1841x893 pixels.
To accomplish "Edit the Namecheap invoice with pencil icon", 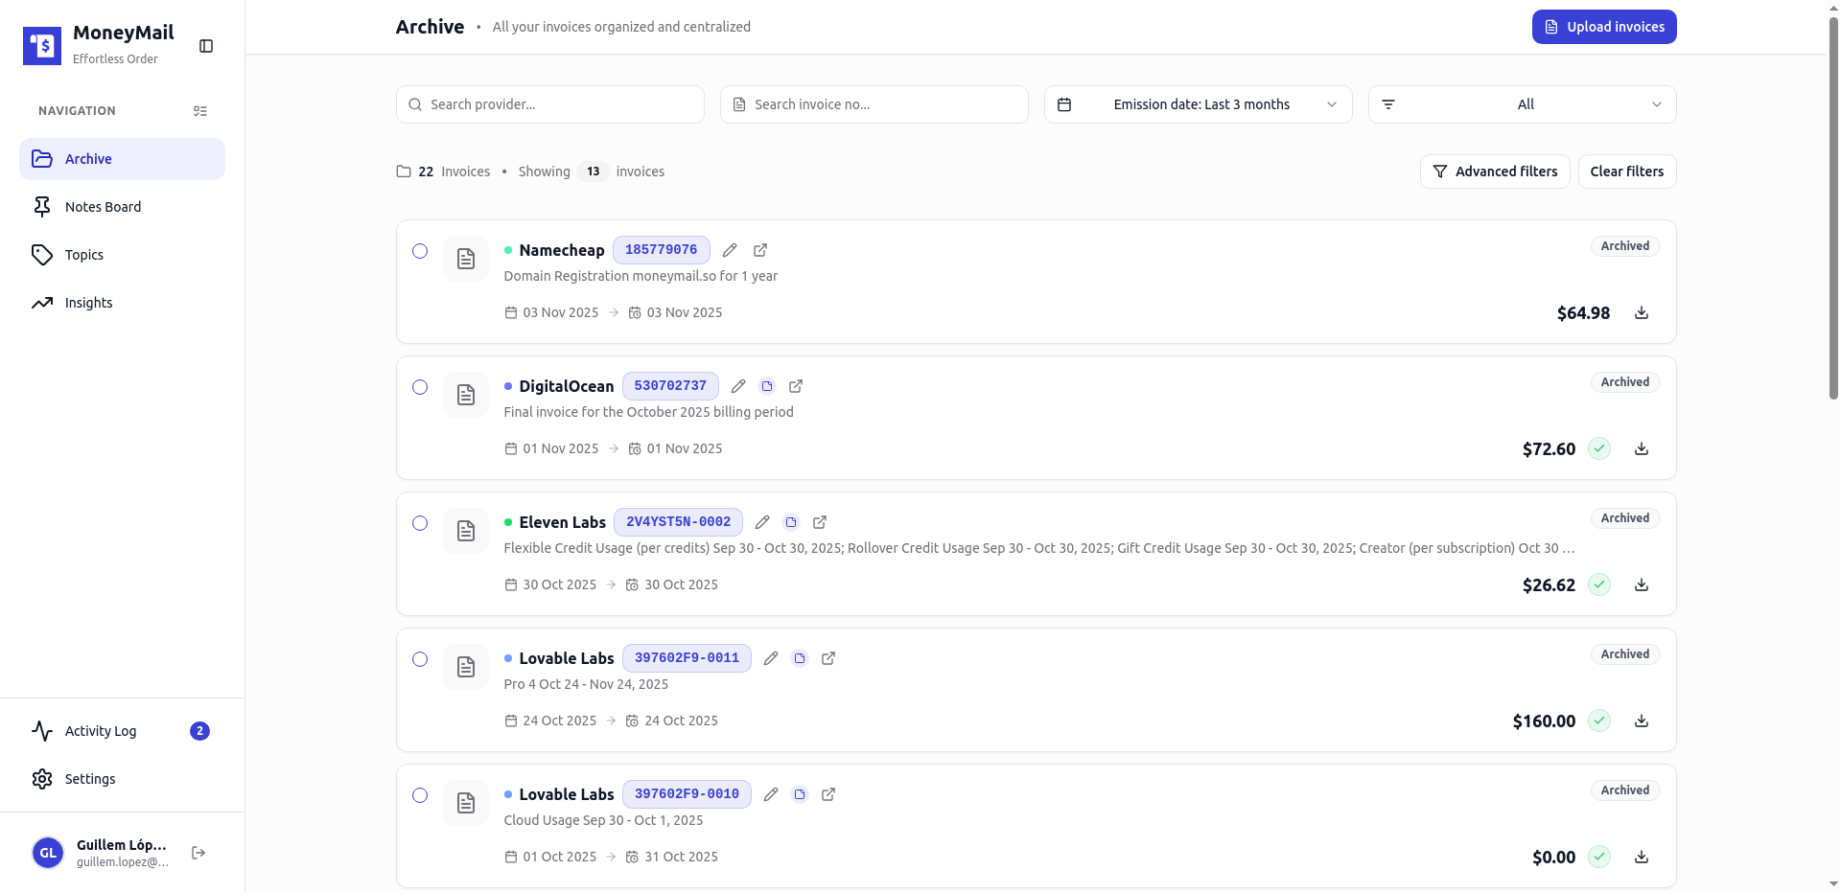I will tap(729, 250).
